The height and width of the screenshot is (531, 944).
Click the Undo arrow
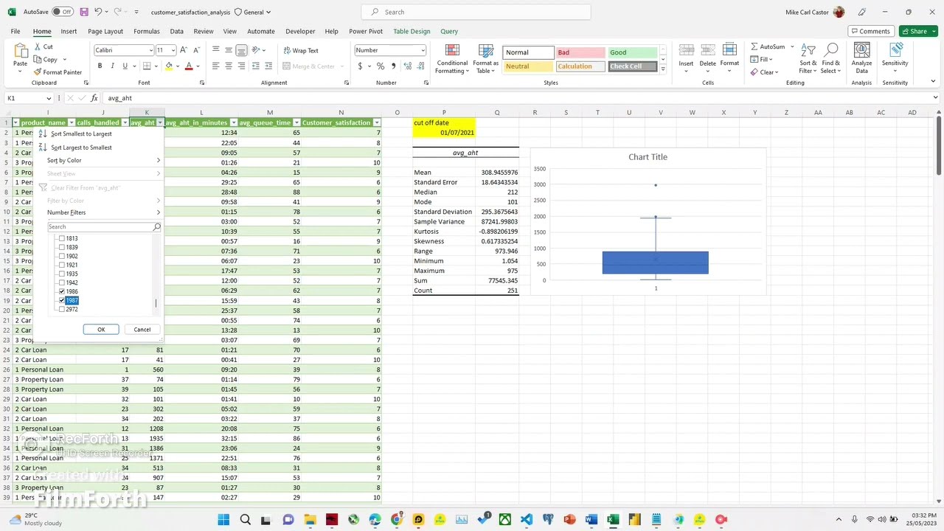(x=98, y=12)
